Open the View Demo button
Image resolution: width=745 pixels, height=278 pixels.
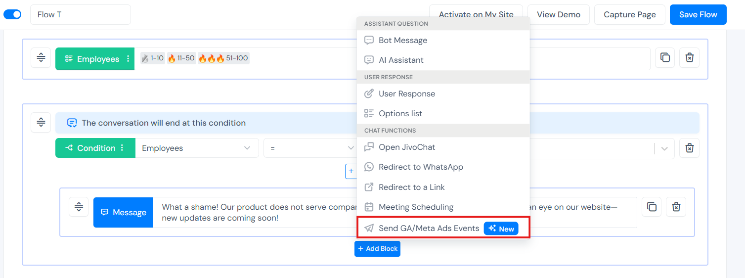(558, 14)
